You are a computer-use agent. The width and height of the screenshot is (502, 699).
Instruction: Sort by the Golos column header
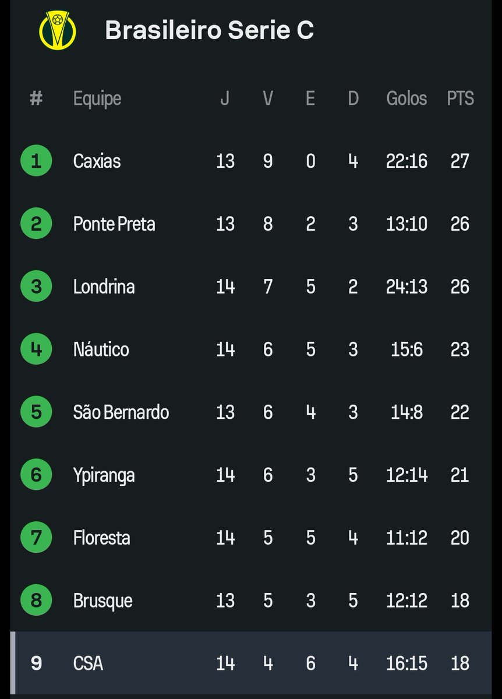[x=406, y=98]
